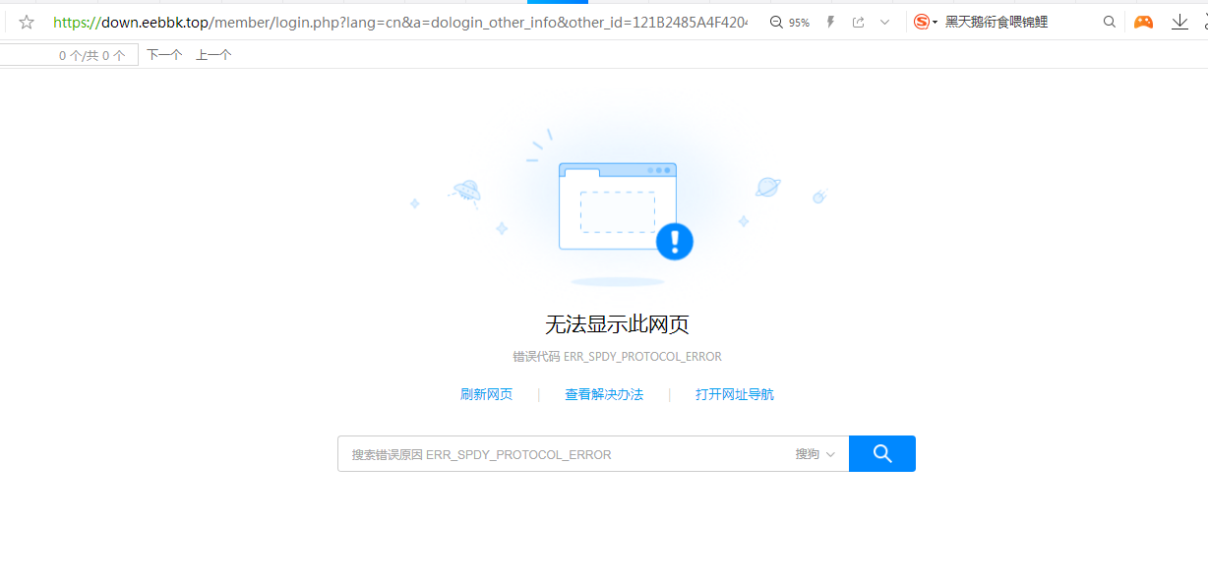Go to next match with 下一个

[164, 55]
